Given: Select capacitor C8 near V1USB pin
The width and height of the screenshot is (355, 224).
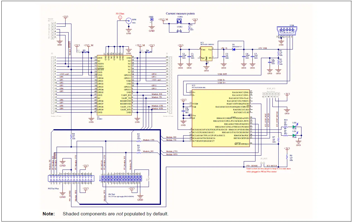Looking at the screenshot, I should click(x=183, y=110).
